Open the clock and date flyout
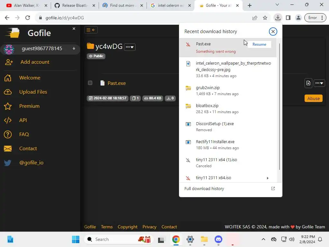 point(307,239)
